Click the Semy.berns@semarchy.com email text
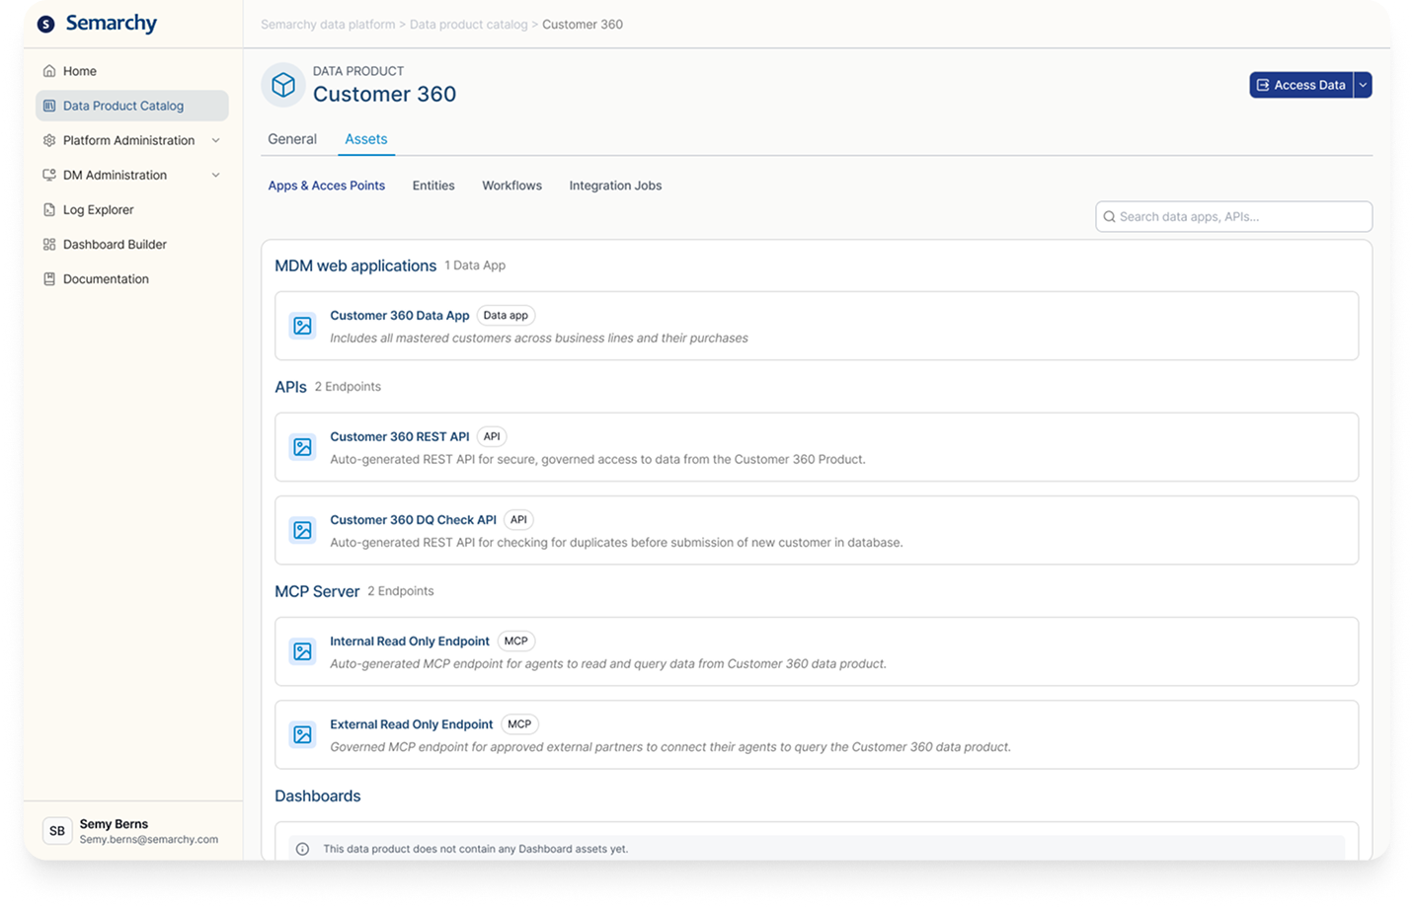 point(149,840)
